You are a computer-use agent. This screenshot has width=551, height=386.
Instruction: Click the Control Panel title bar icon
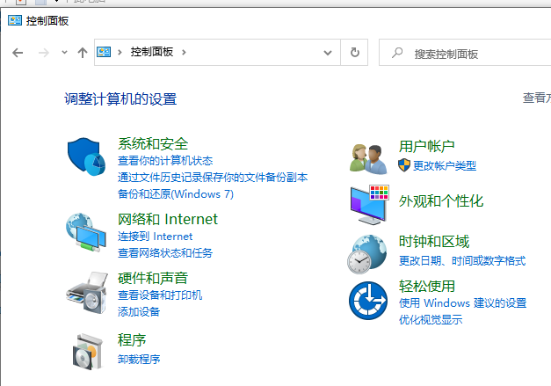point(15,20)
